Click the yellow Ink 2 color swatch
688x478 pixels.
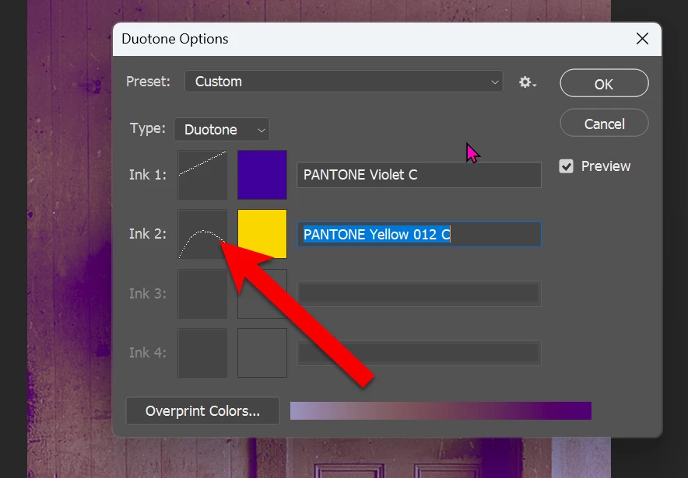(262, 234)
